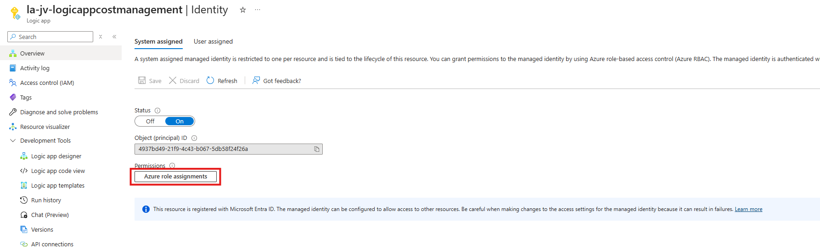820x250 pixels.
Task: Click the Activity log icon
Action: coord(13,68)
